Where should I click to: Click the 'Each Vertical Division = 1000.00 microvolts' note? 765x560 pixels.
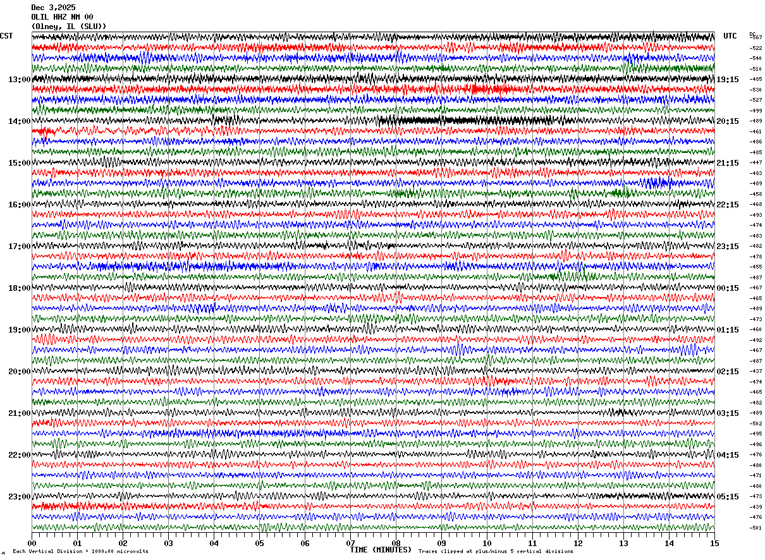80,551
